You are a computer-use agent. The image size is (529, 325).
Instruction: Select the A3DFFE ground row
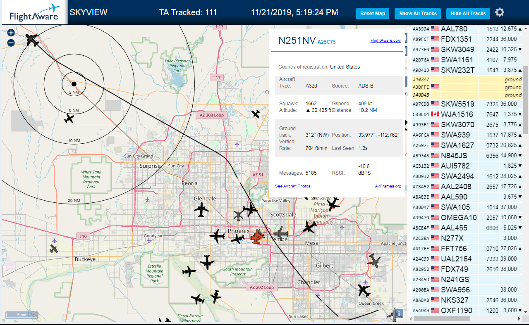point(467,87)
